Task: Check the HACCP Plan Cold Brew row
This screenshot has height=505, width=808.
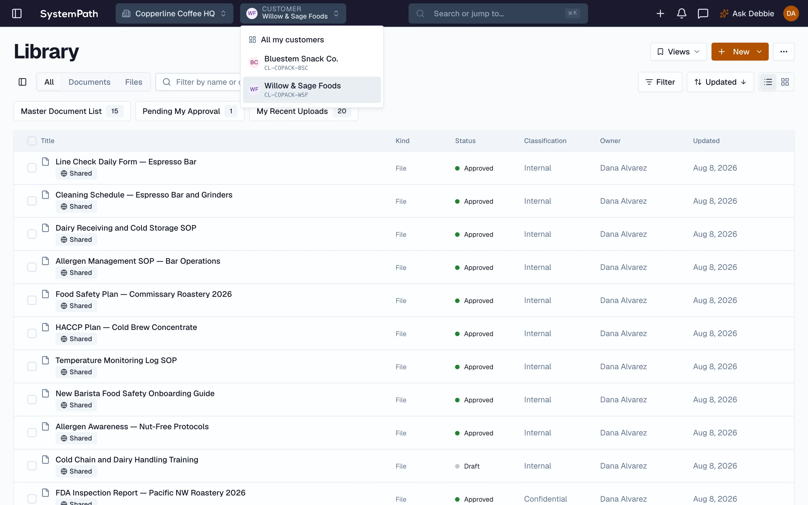Action: pos(32,333)
